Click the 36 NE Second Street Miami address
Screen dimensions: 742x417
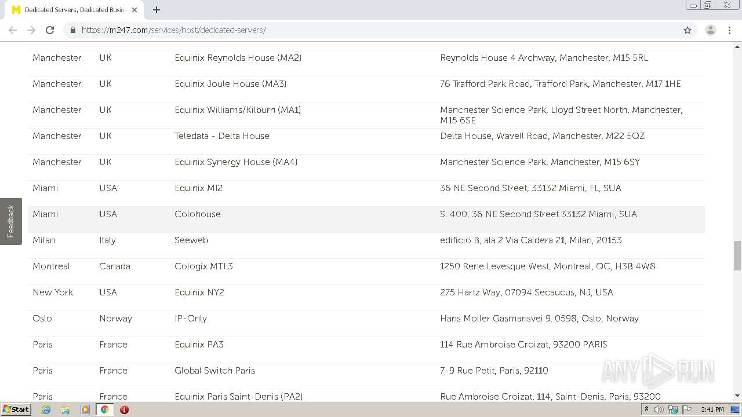530,188
